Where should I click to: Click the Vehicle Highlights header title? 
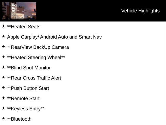(140, 11)
